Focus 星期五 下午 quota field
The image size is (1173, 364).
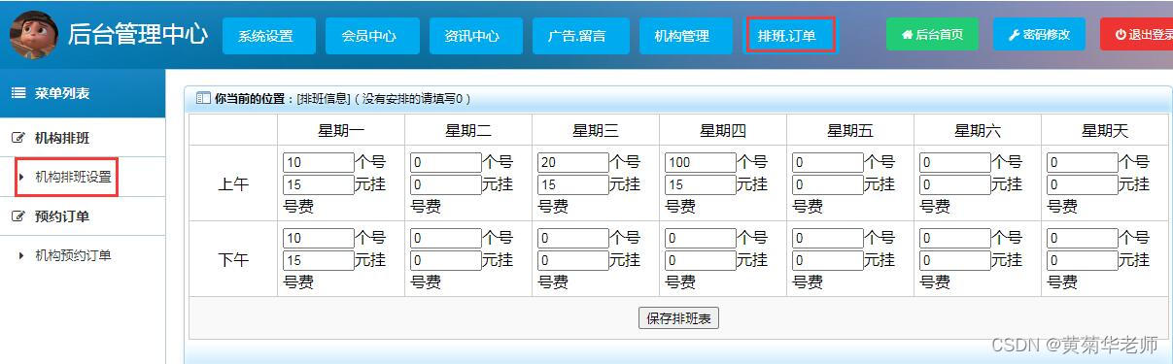coord(828,238)
